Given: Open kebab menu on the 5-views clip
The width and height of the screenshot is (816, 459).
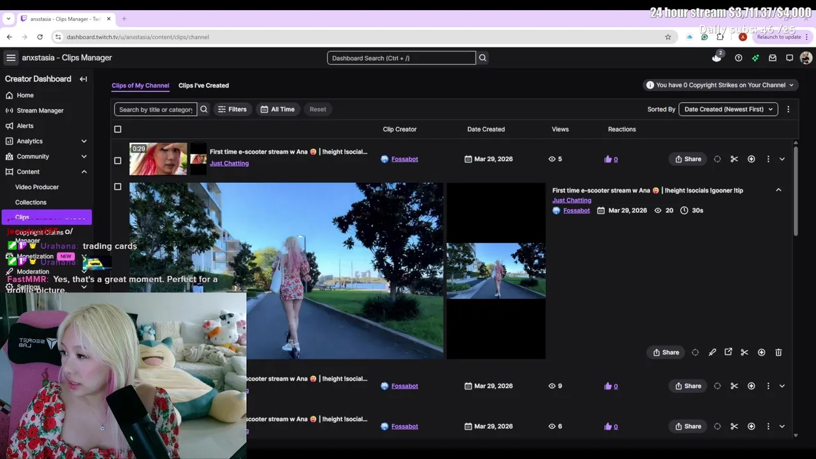Looking at the screenshot, I should click(768, 159).
